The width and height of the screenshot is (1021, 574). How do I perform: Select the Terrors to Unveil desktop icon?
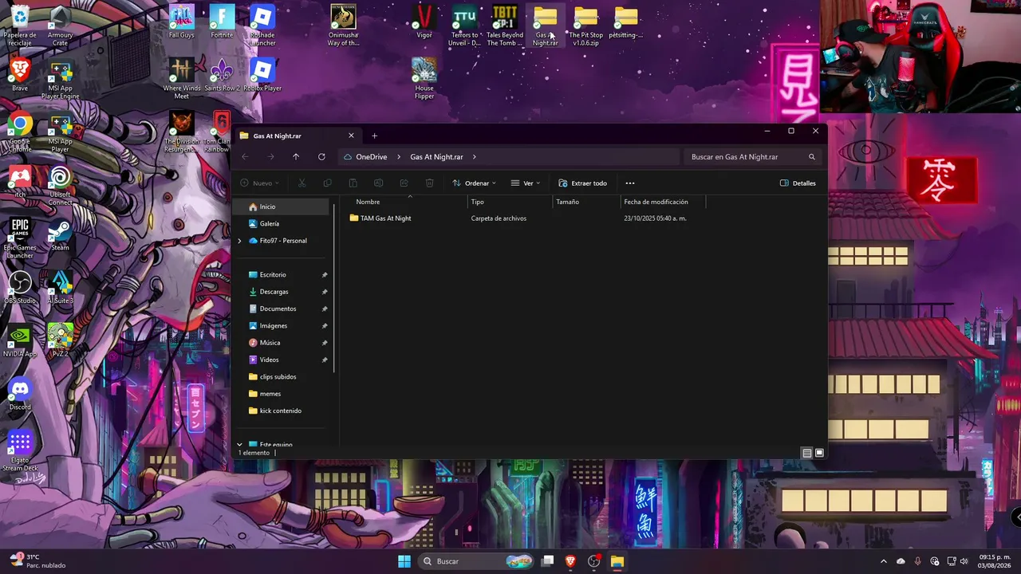(x=464, y=26)
